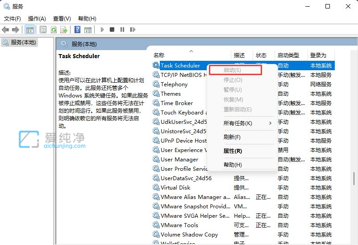Choose 刷新(F) in the context menu
The width and height of the screenshot is (358, 245).
click(242, 137)
